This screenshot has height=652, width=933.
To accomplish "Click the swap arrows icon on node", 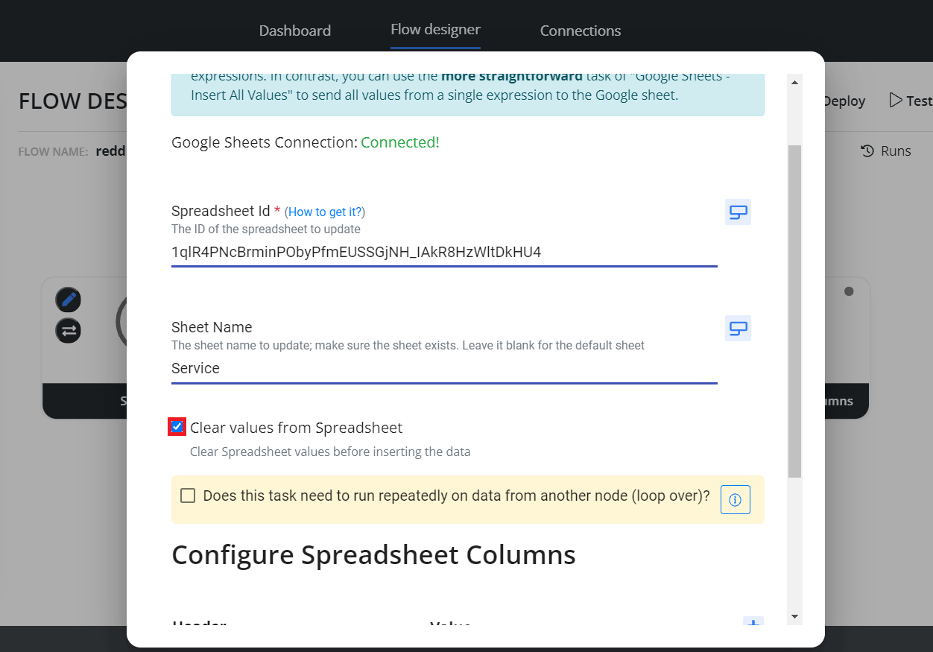I will tap(69, 330).
